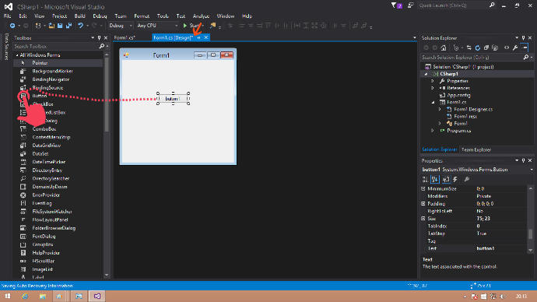Image resolution: width=537 pixels, height=302 pixels.
Task: Open button1 object selector dropdown in Properties
Action: (x=532, y=170)
